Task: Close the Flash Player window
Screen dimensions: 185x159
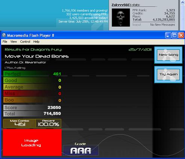Action: tap(181, 35)
